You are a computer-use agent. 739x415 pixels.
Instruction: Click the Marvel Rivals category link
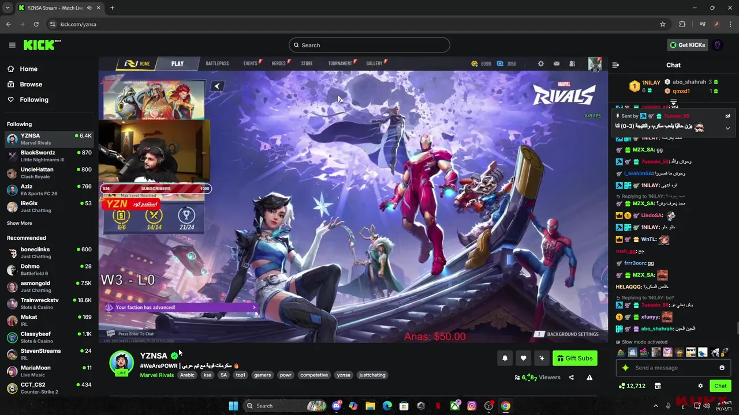[157, 375]
